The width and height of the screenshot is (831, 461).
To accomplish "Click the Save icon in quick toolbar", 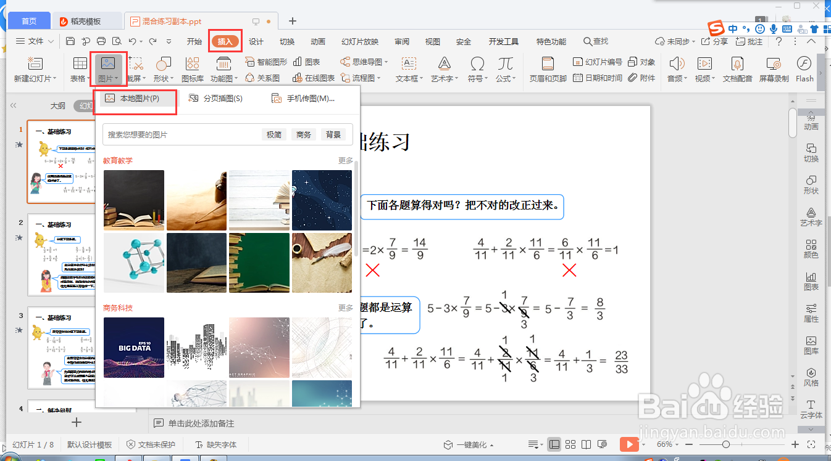I will 70,41.
